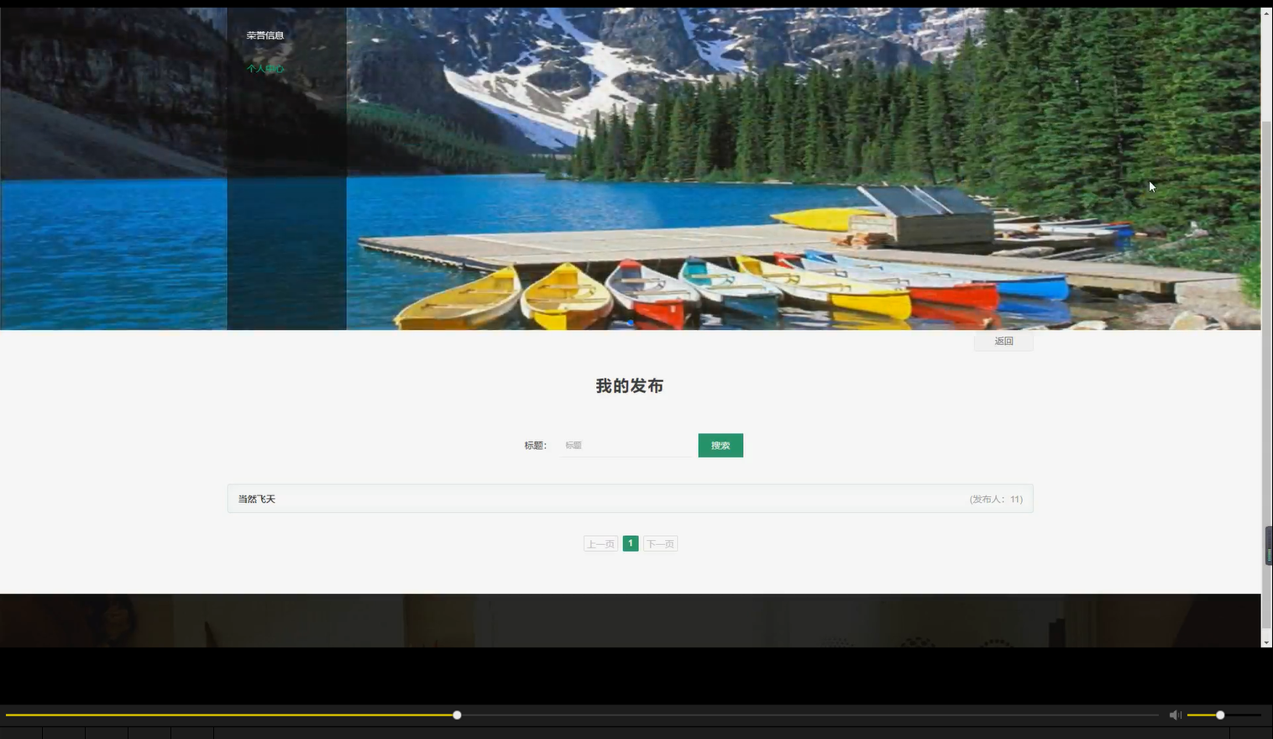Viewport: 1273px width, 739px height.
Task: Select page number 1 in pagination
Action: pos(630,542)
